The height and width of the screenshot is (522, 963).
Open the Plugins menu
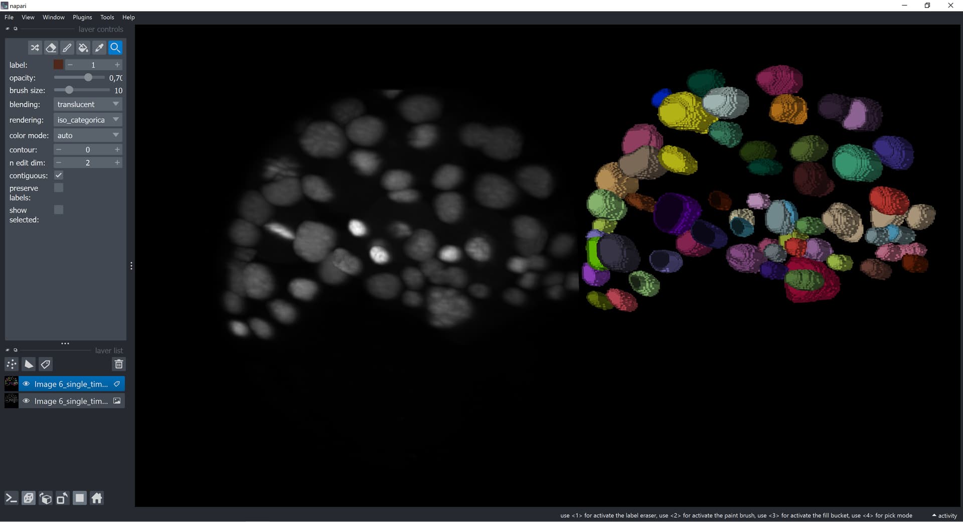coord(82,17)
